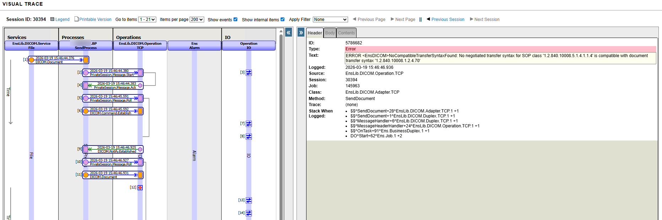Open the Legend icon link
Image resolution: width=662 pixels, height=220 pixels.
60,20
